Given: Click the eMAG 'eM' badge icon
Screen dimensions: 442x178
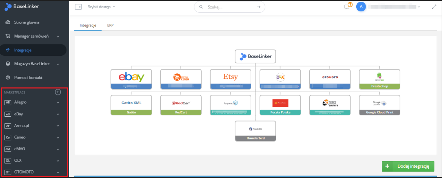Looking at the screenshot, I should click(x=8, y=149).
